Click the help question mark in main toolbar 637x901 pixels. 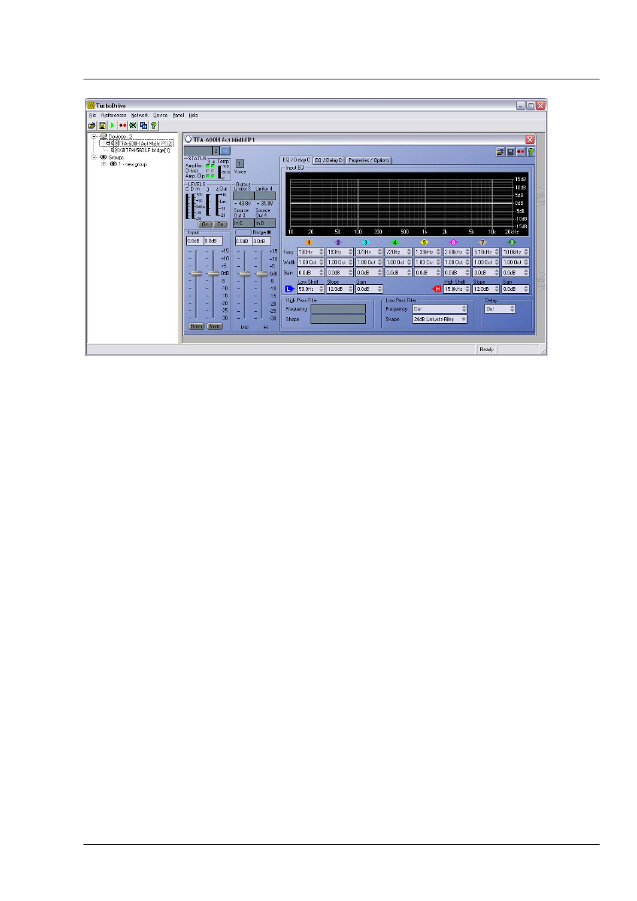click(x=154, y=125)
